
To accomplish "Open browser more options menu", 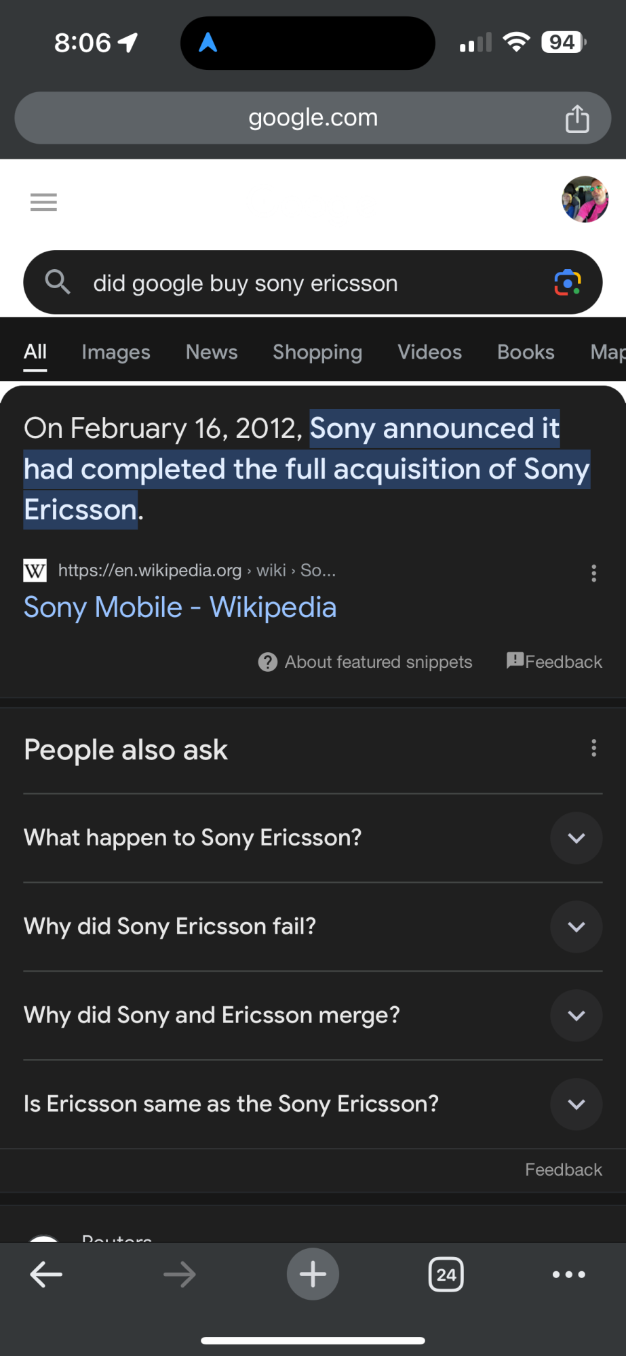I will tap(568, 1275).
